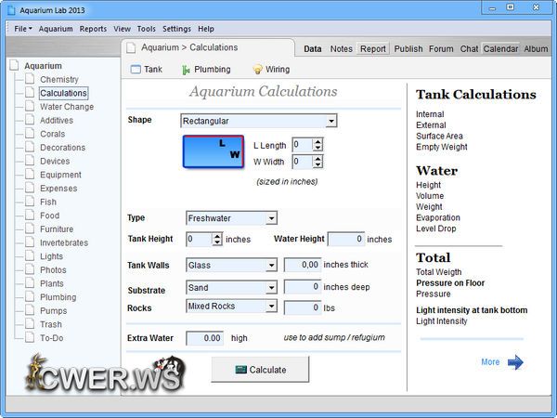Click the blue tank shape diagram
This screenshot has height=418, width=557.
[213, 151]
